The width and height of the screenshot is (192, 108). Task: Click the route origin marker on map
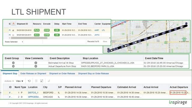pyautogui.click(x=108, y=49)
